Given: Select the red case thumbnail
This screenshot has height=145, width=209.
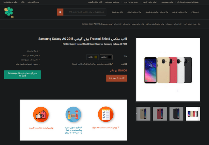Looking at the screenshot, I should (x=160, y=114).
